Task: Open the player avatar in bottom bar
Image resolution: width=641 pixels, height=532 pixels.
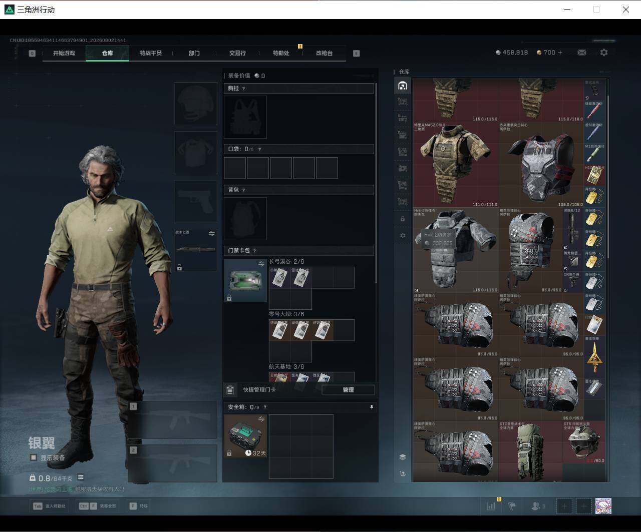Action: point(603,506)
